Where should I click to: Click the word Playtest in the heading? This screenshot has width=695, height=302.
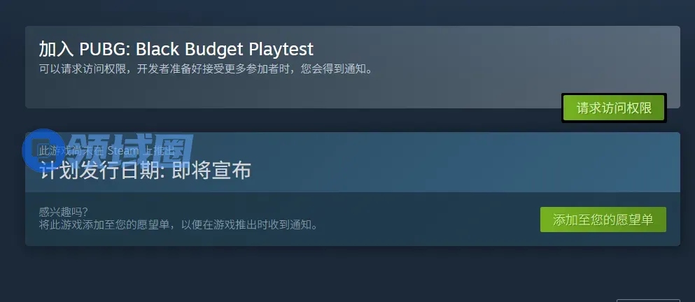tap(281, 50)
